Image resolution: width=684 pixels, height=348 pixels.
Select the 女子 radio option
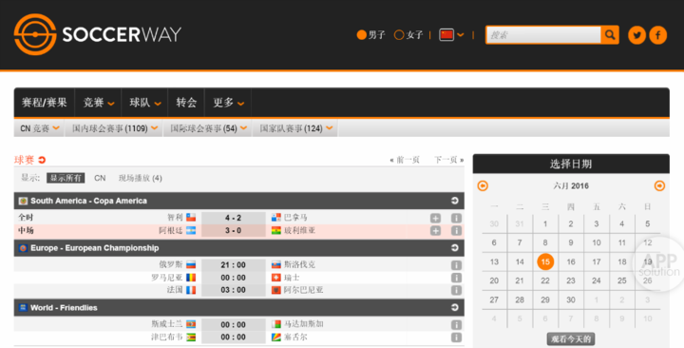click(408, 35)
